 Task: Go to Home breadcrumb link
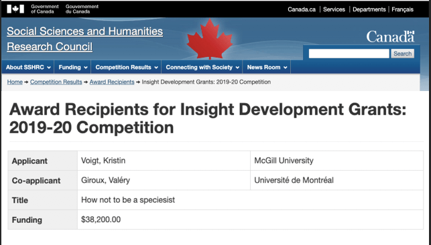click(15, 82)
